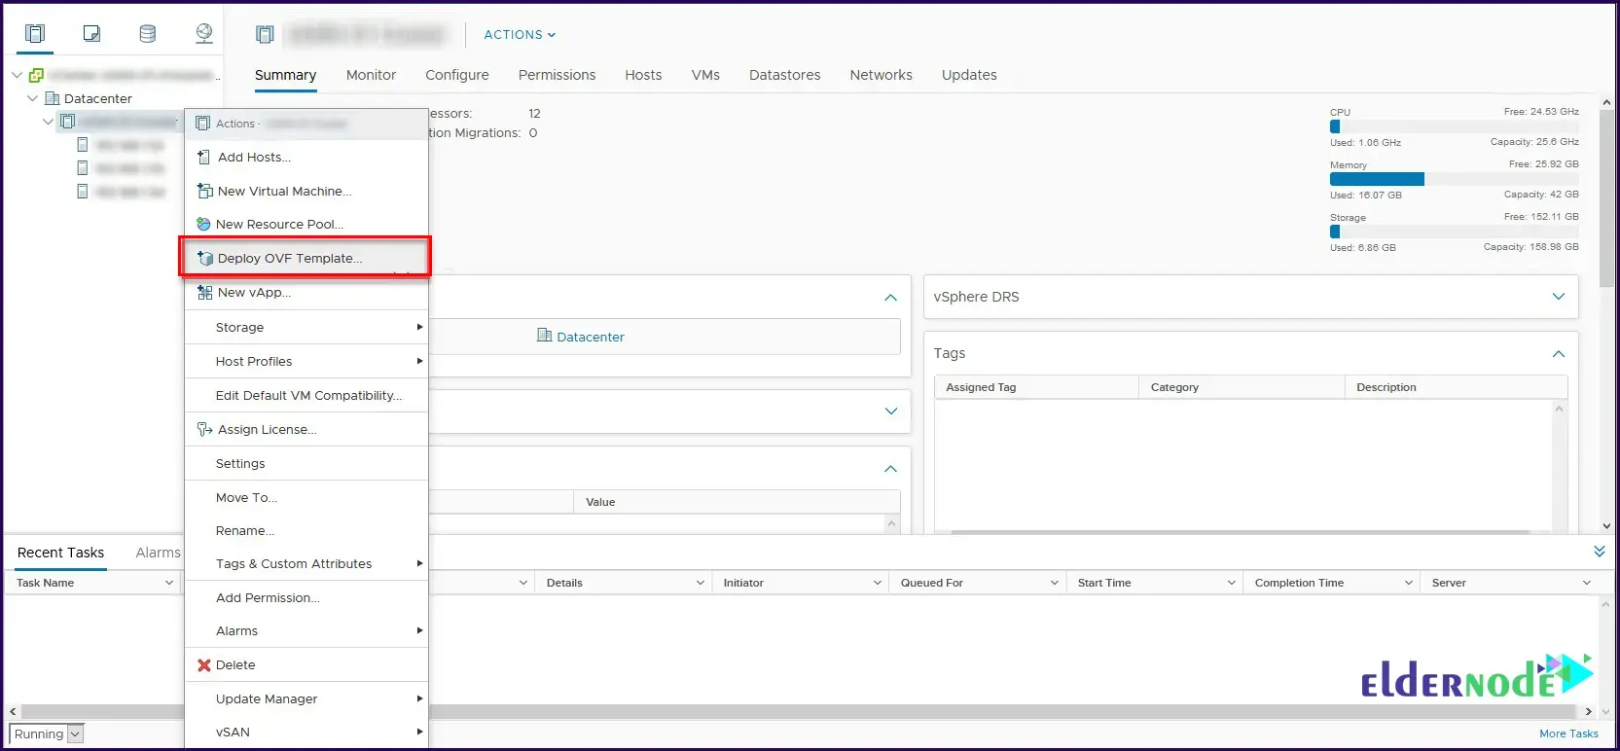
Task: Open the Running tasks filter dropdown
Action: 75,734
